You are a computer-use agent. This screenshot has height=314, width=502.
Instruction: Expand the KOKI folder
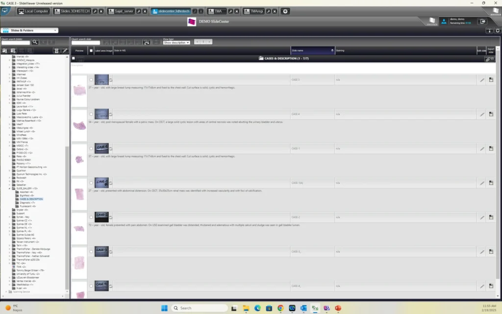click(x=10, y=103)
